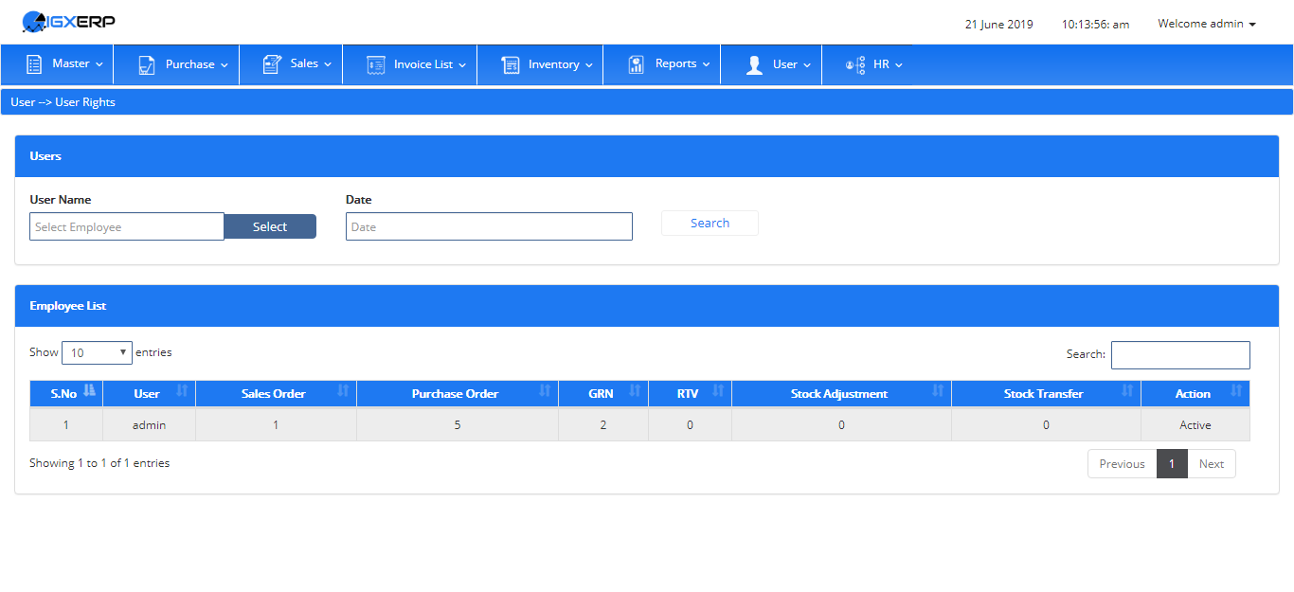Expand the Welcome admin dropdown
This screenshot has height=592, width=1294.
[x=1207, y=24]
